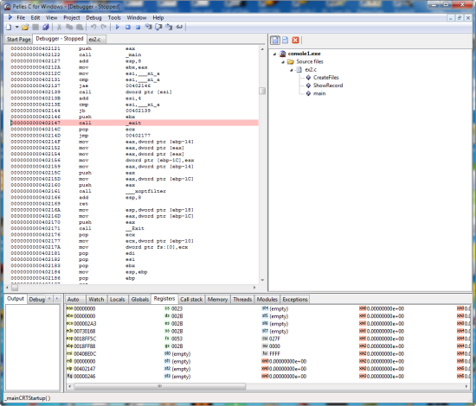This screenshot has height=406, width=476.
Task: Open the Exceptions debug tab
Action: pos(295,300)
